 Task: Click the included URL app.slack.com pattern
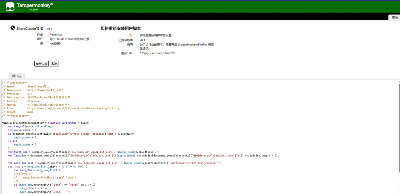[158, 53]
